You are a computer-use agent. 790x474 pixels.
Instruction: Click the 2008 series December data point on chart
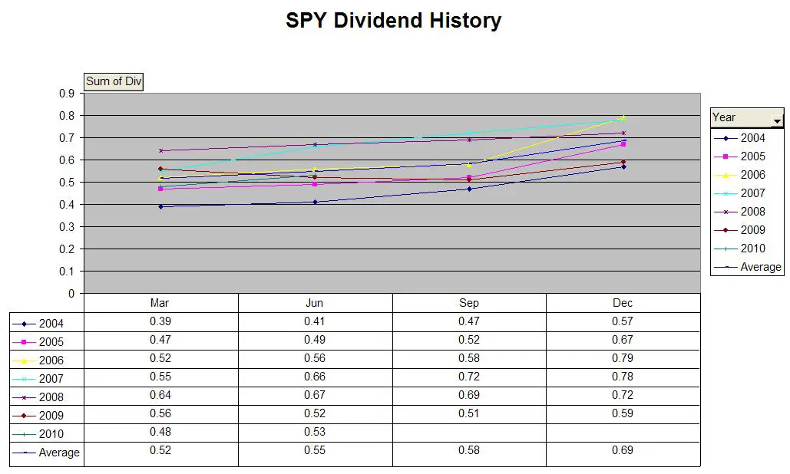pos(623,133)
